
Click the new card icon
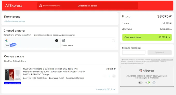(63, 40)
